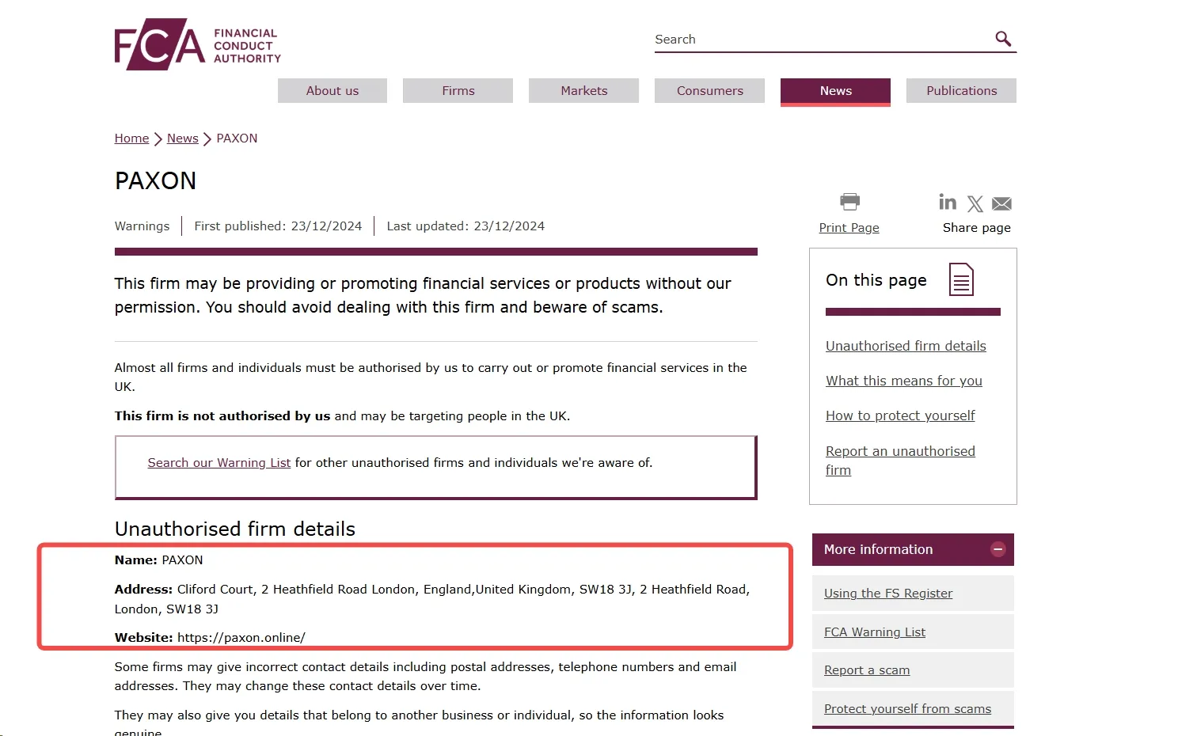This screenshot has height=736, width=1178.
Task: Click the Unauthorised firm details heading
Action: tap(235, 529)
